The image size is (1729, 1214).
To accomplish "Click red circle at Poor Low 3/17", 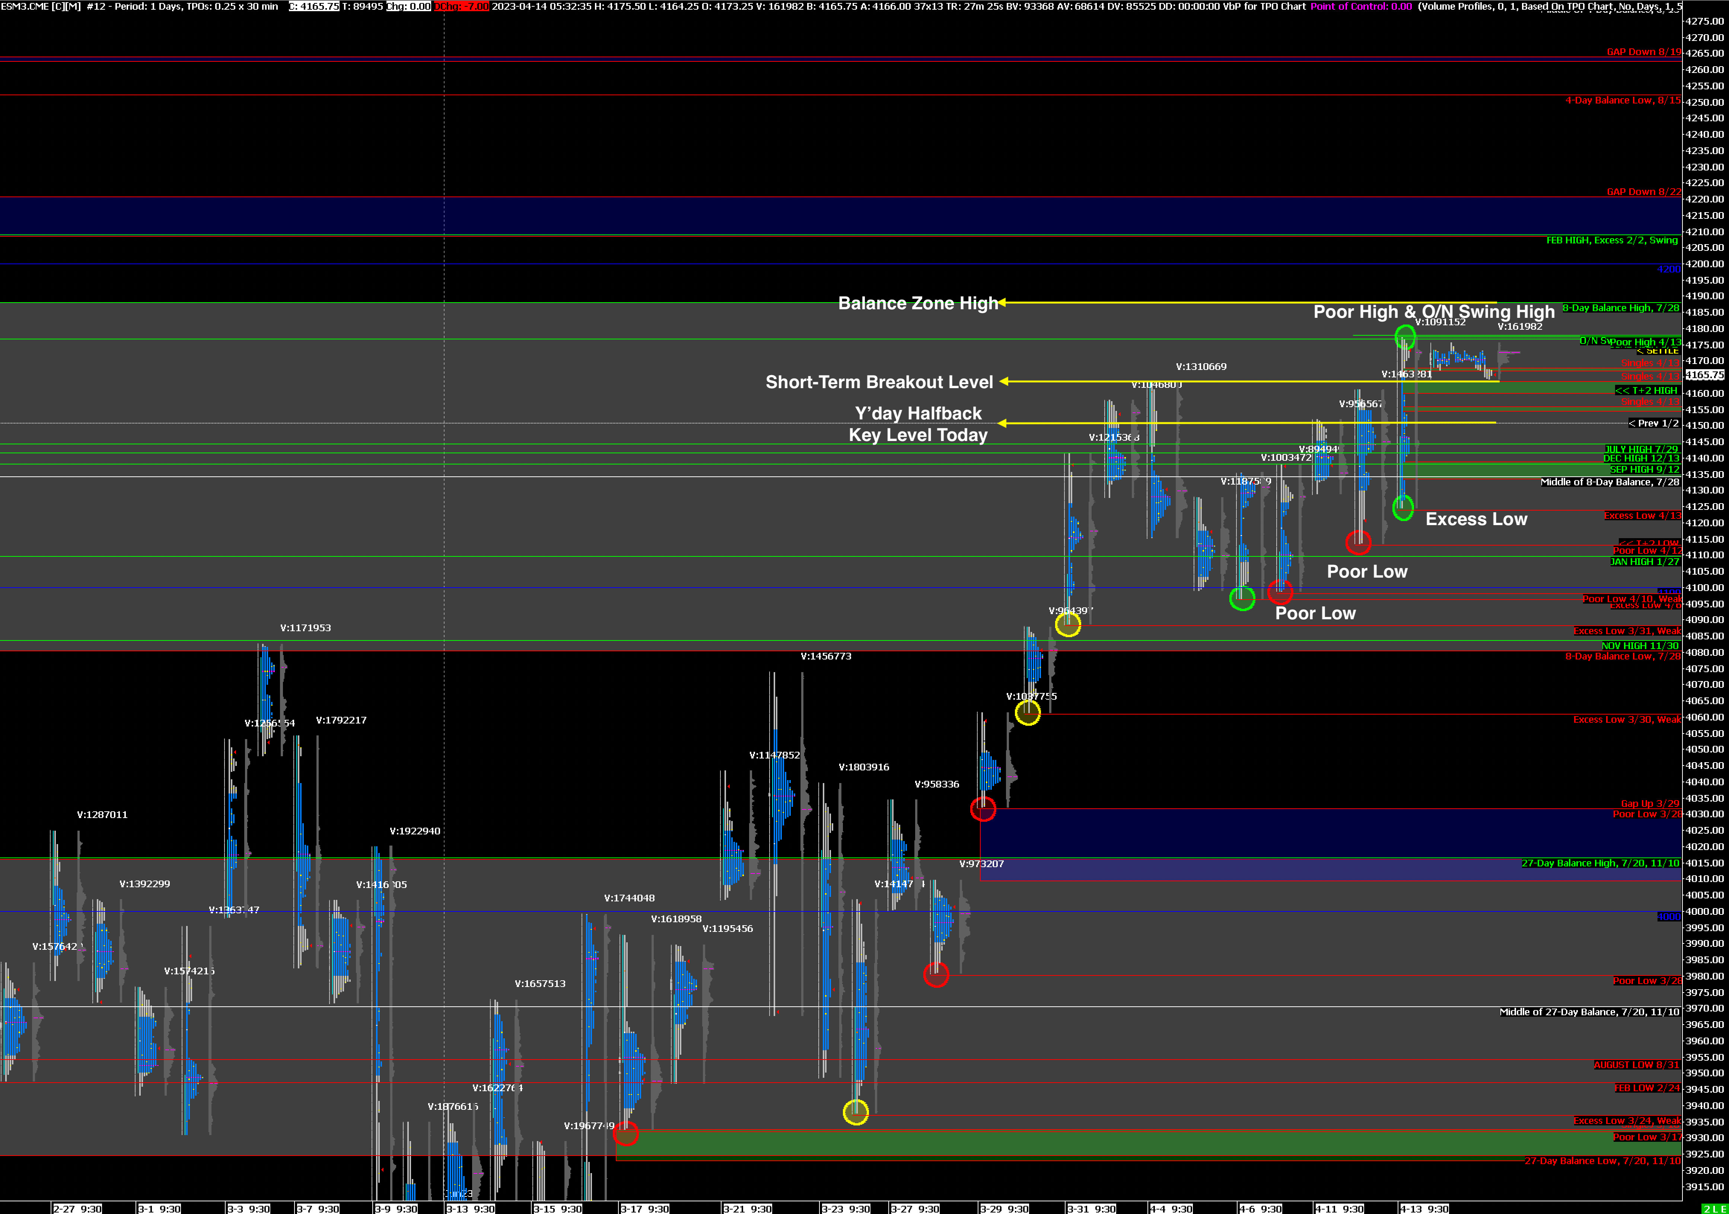I will click(626, 1133).
